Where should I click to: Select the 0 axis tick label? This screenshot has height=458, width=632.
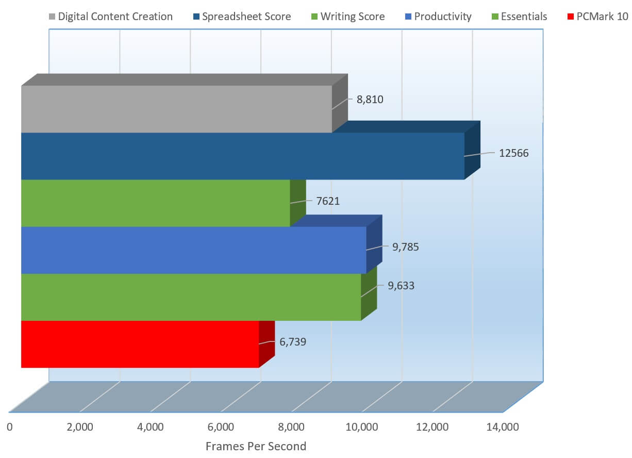[10, 427]
